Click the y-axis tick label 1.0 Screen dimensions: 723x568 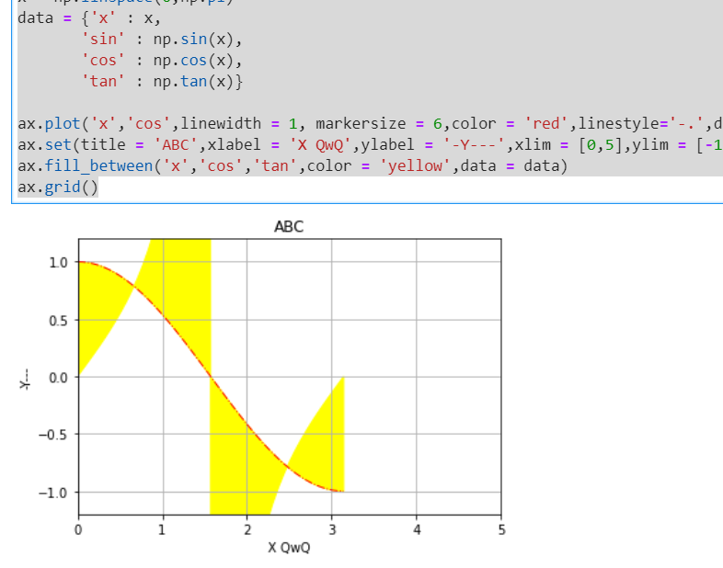tap(59, 263)
